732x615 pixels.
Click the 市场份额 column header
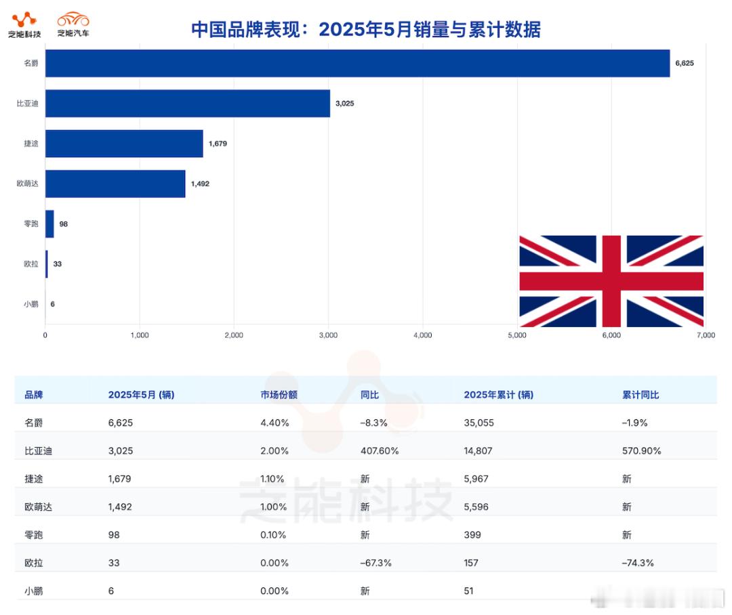279,395
